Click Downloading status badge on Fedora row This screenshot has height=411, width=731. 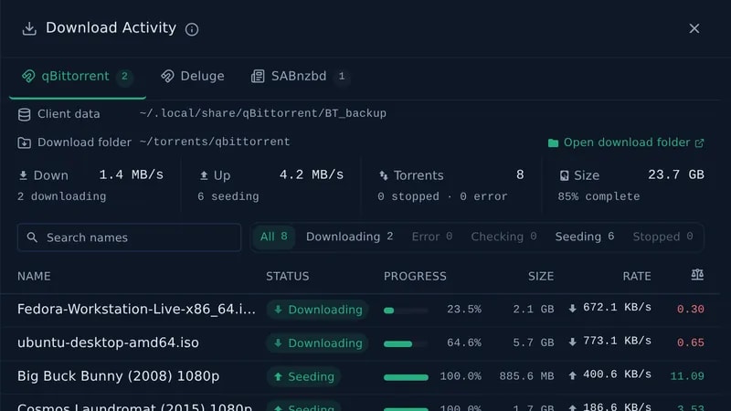click(317, 310)
